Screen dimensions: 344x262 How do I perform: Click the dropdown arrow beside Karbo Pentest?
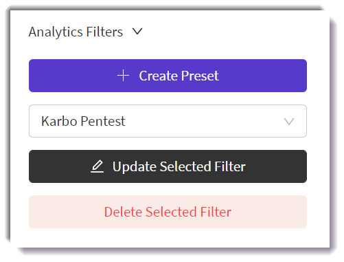click(x=289, y=122)
